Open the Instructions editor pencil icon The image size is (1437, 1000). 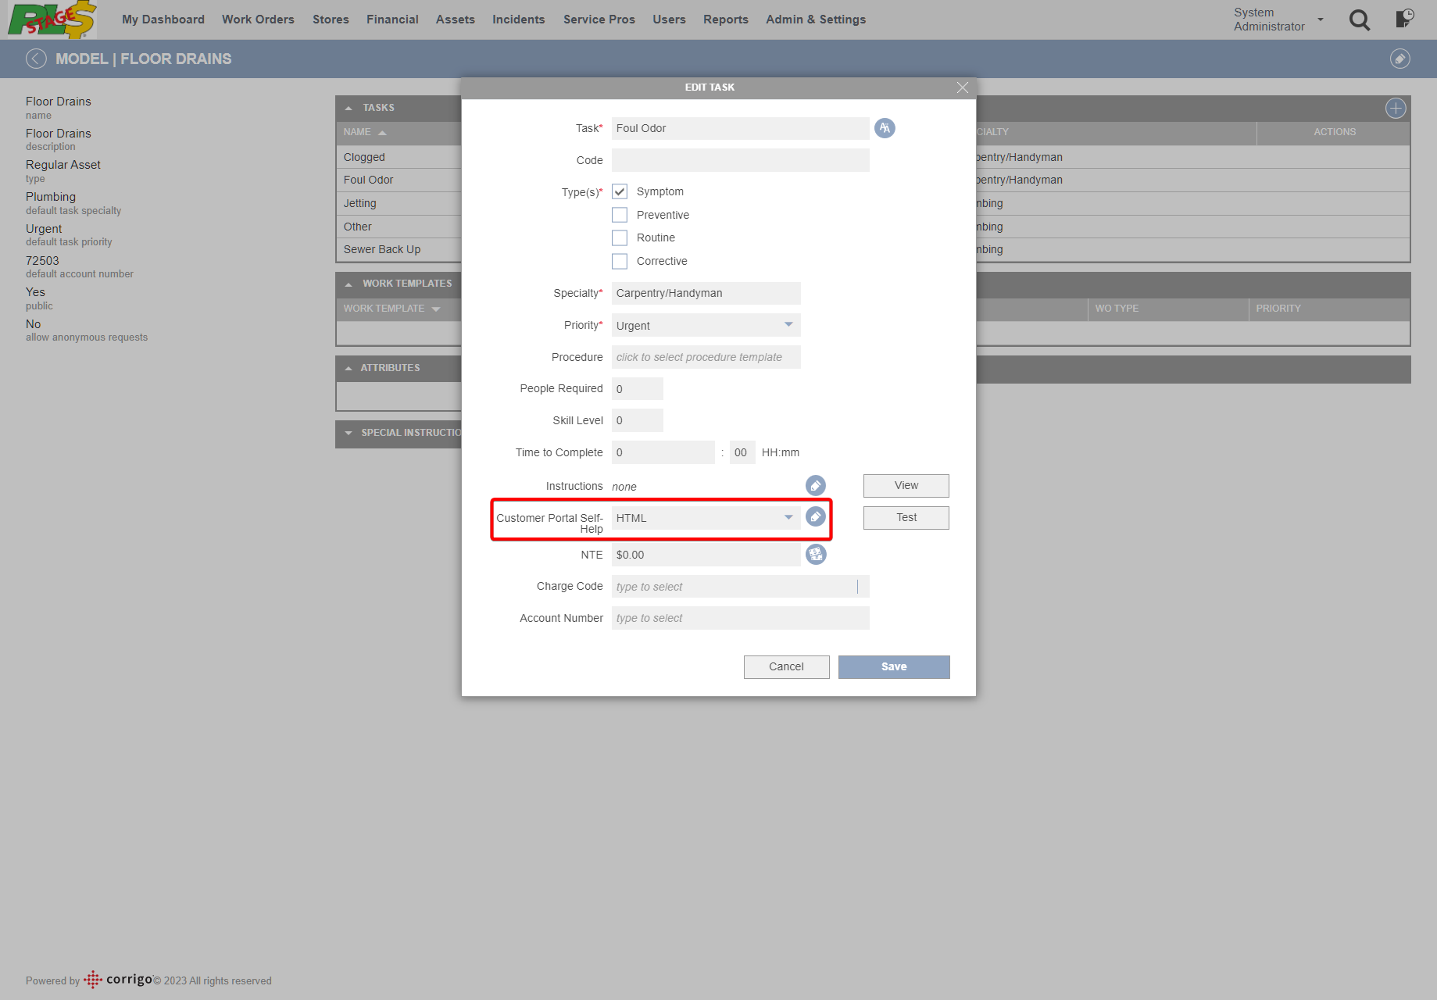pos(815,485)
